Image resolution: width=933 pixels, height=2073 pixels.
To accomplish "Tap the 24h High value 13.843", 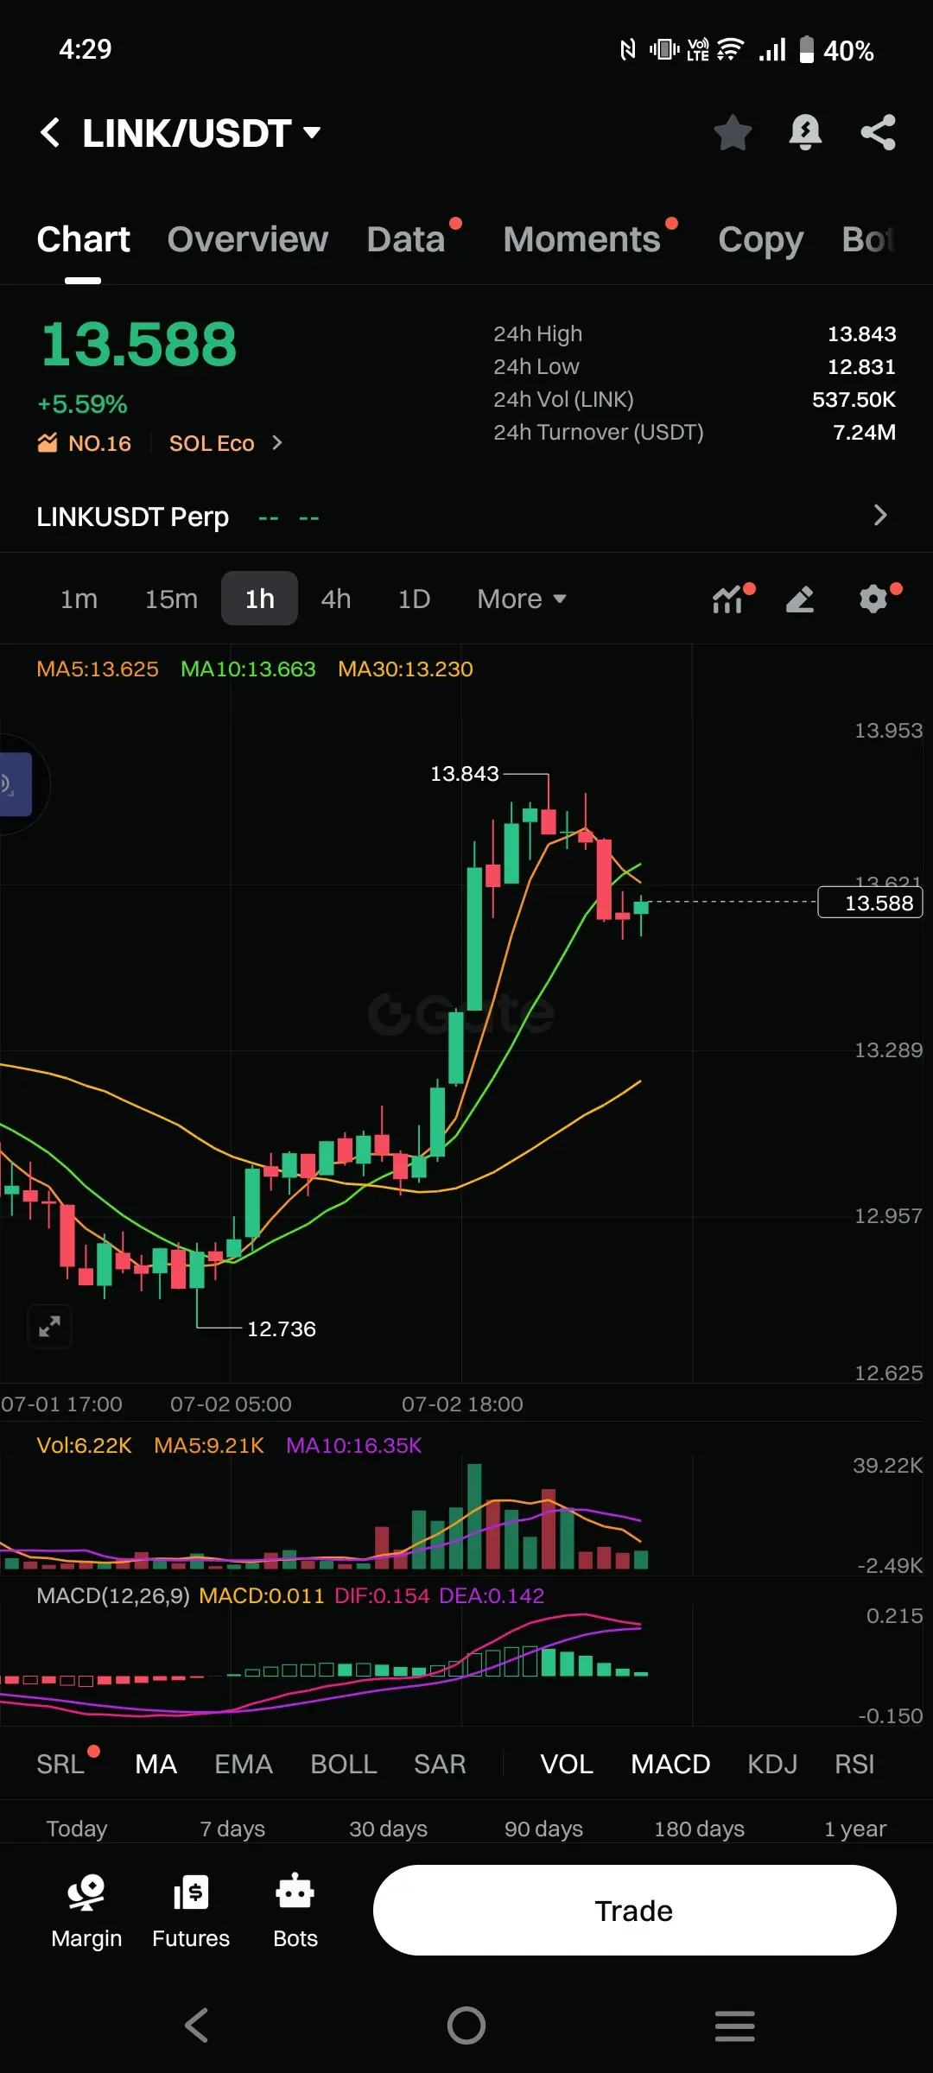I will click(861, 333).
